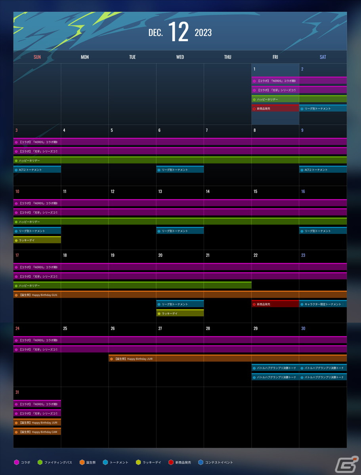This screenshot has height=475, width=361.
Task: Open リーグ別トーナメント event on December 20
Action: [180, 304]
